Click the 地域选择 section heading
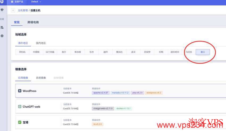Screen dimensions: 226x131 21,34
